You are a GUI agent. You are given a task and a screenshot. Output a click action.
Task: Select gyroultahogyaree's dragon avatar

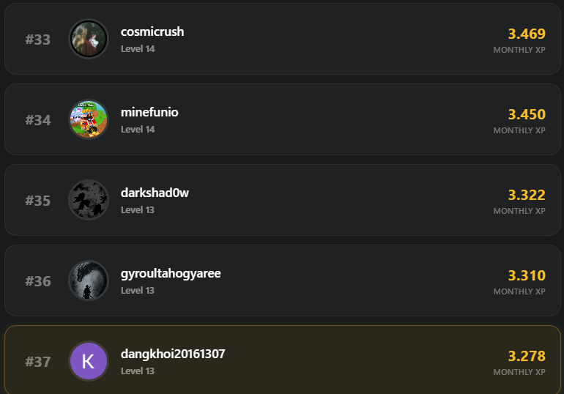tap(89, 280)
